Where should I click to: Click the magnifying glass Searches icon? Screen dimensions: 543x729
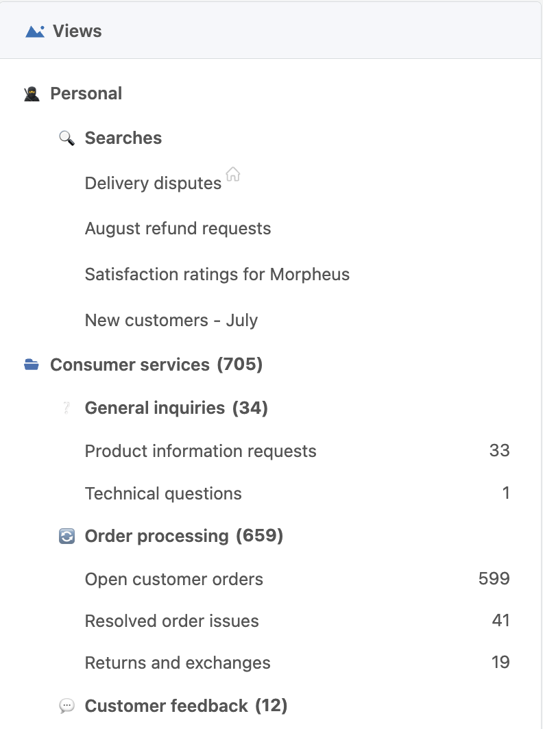[67, 138]
